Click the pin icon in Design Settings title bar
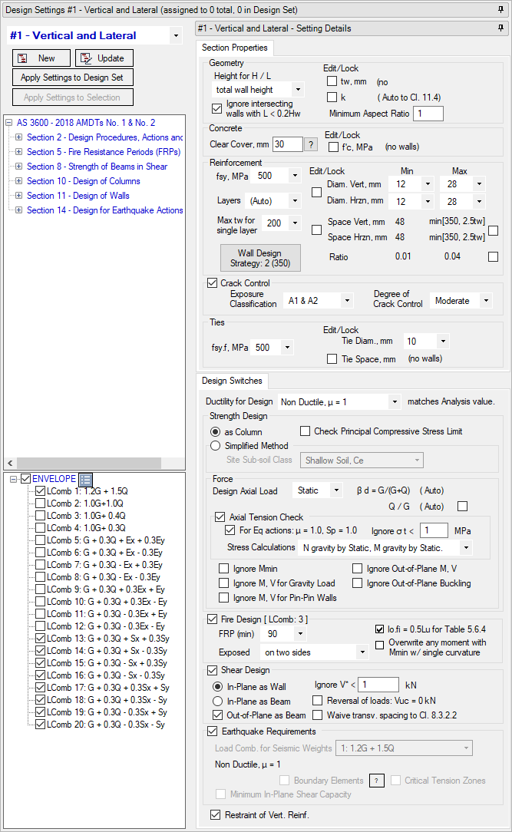The image size is (512, 832). [501, 9]
